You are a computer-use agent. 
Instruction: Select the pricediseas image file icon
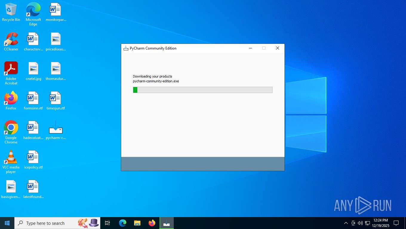coord(56,42)
